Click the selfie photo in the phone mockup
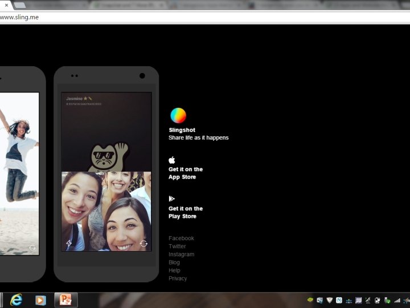Image resolution: width=410 pixels, height=308 pixels. [x=106, y=211]
